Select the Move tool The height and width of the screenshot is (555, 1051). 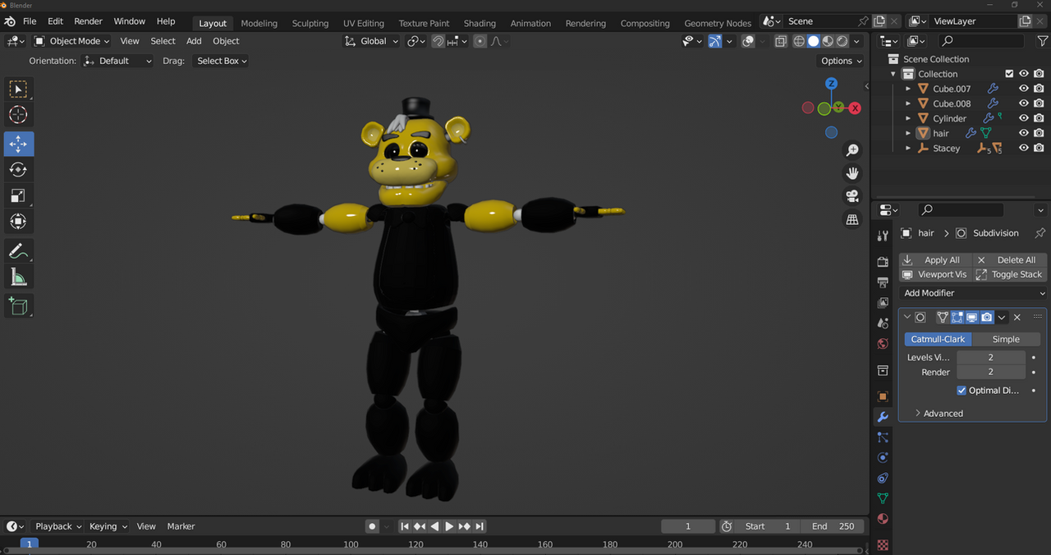(x=18, y=144)
